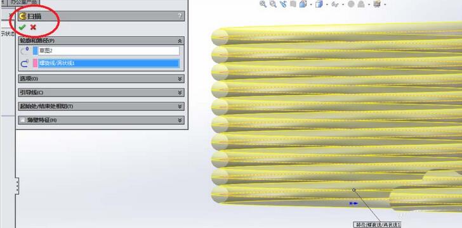Click the blue arrow handle on spring preview
This screenshot has width=462, height=228.
[353, 203]
